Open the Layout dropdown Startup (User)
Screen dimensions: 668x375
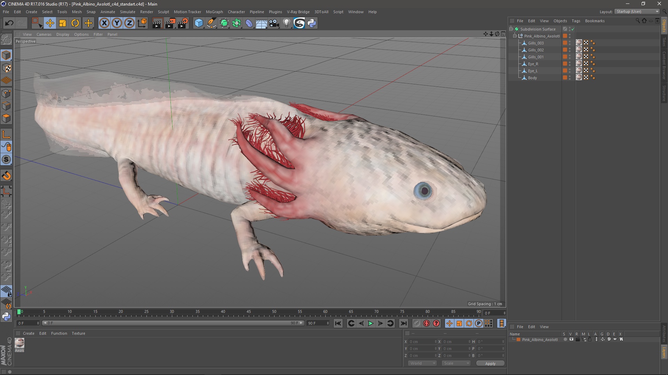click(637, 11)
